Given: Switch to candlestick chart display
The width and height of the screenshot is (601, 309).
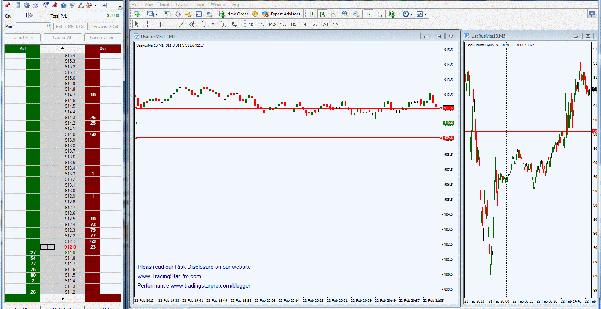Looking at the screenshot, I should point(322,14).
